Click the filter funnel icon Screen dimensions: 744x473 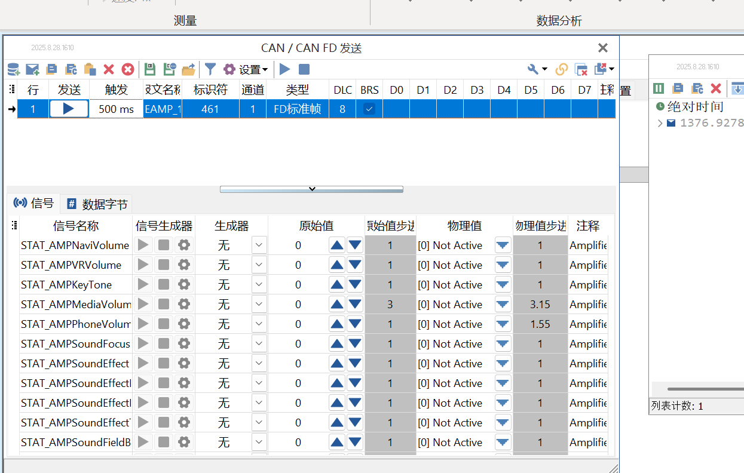coord(210,69)
